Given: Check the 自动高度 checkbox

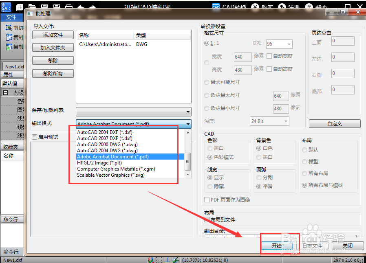Looking at the screenshot, I should click(269, 69).
